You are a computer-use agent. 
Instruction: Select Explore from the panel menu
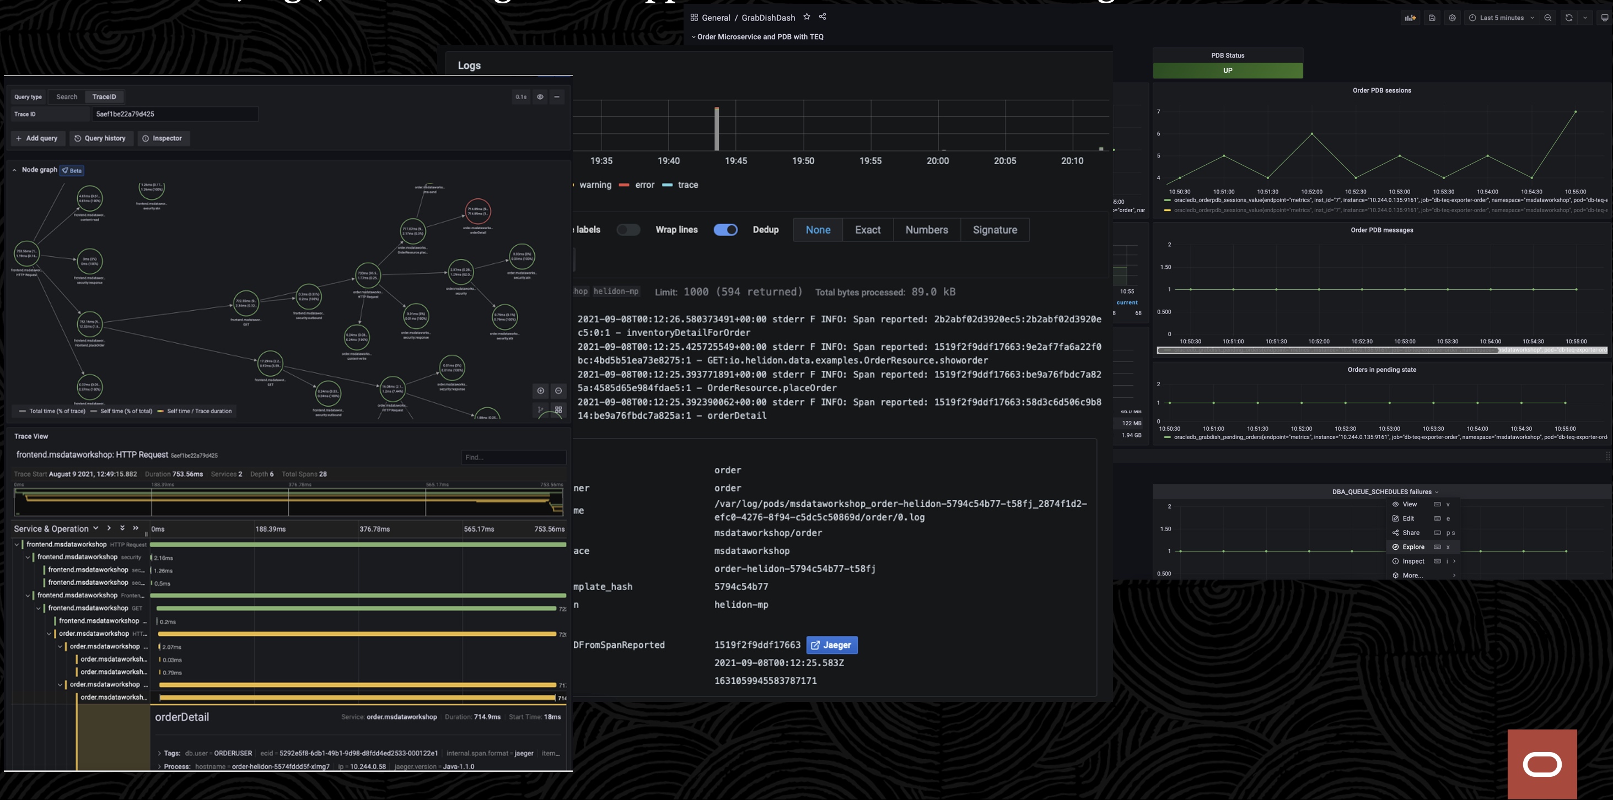(x=1413, y=547)
